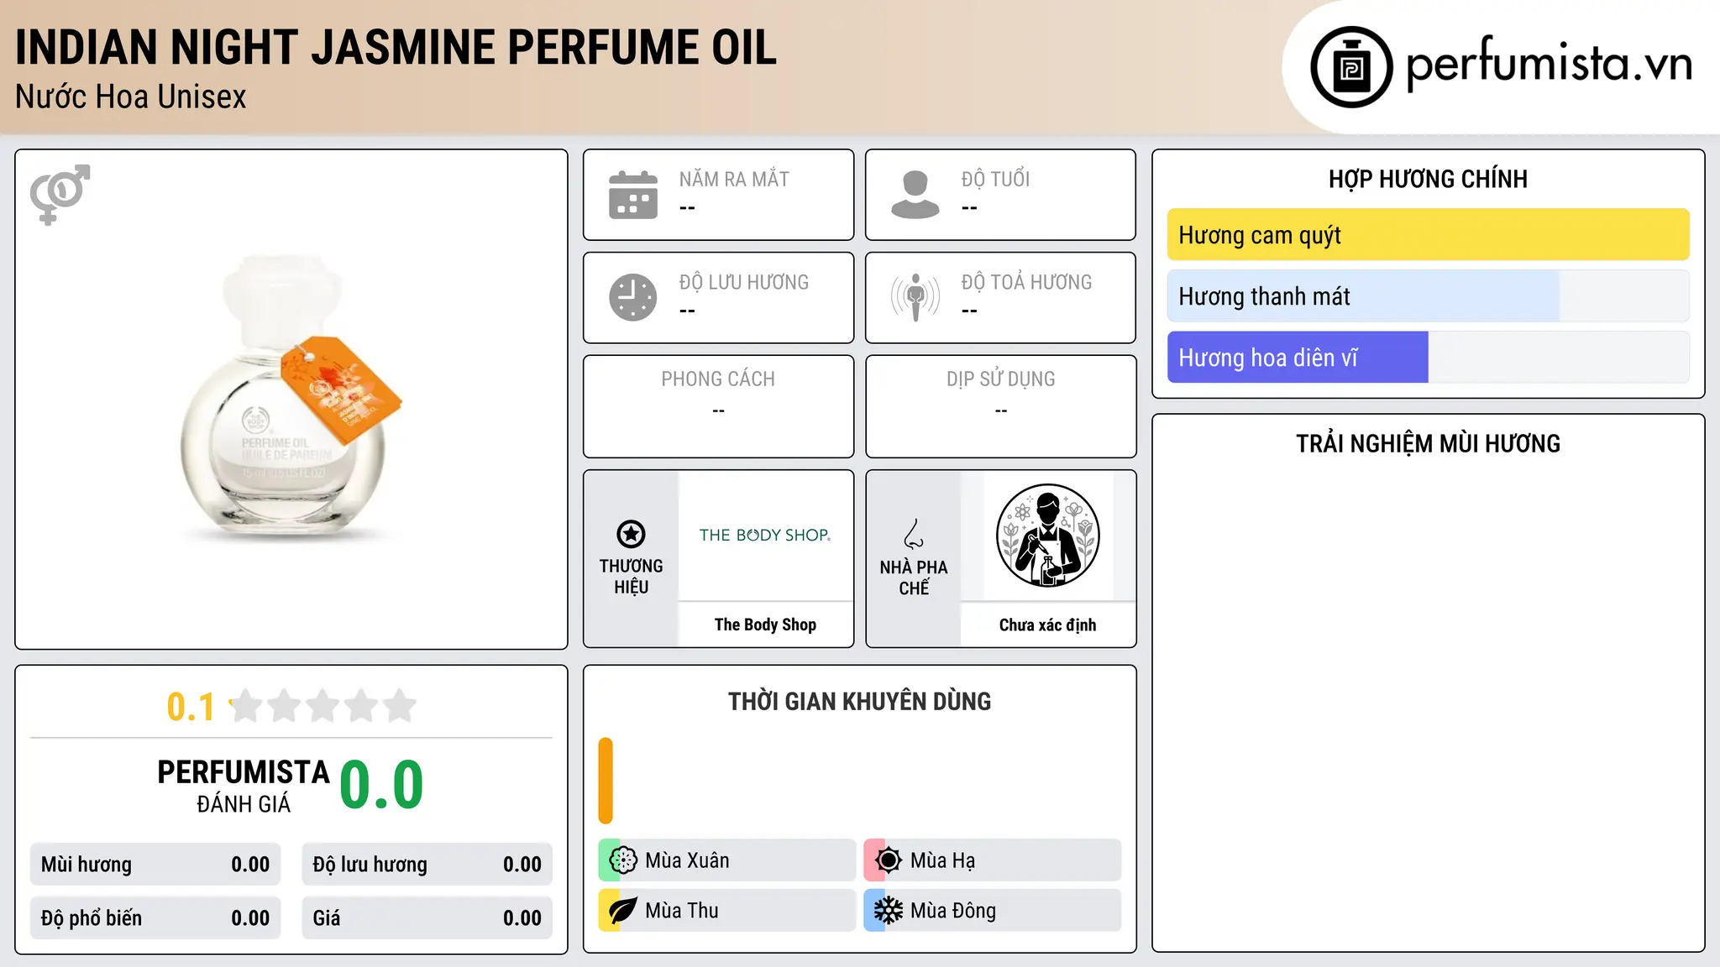Click the Chưa xác định perfumer label
The width and height of the screenshot is (1720, 967).
[x=1047, y=625]
